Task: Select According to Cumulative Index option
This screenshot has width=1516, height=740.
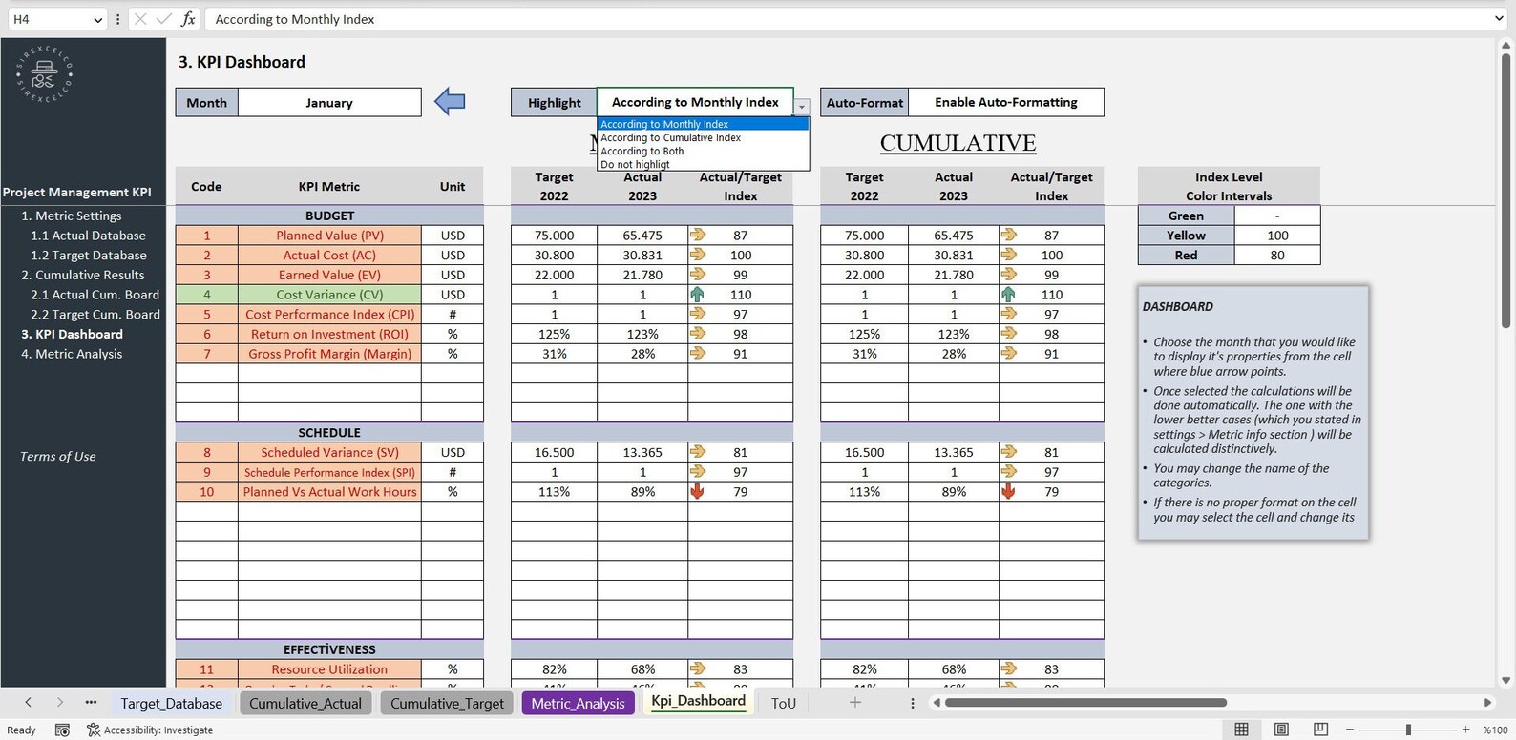Action: 703,137
